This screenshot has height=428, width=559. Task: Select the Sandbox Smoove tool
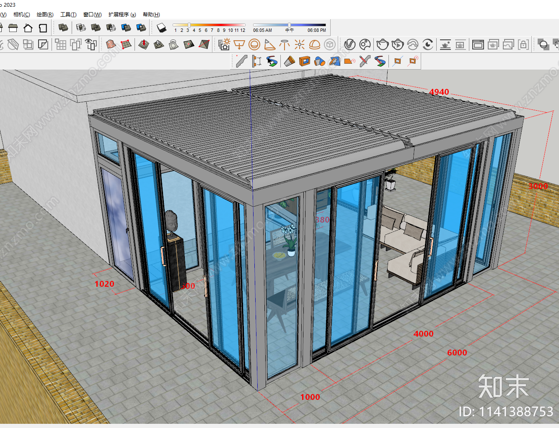pos(144,44)
